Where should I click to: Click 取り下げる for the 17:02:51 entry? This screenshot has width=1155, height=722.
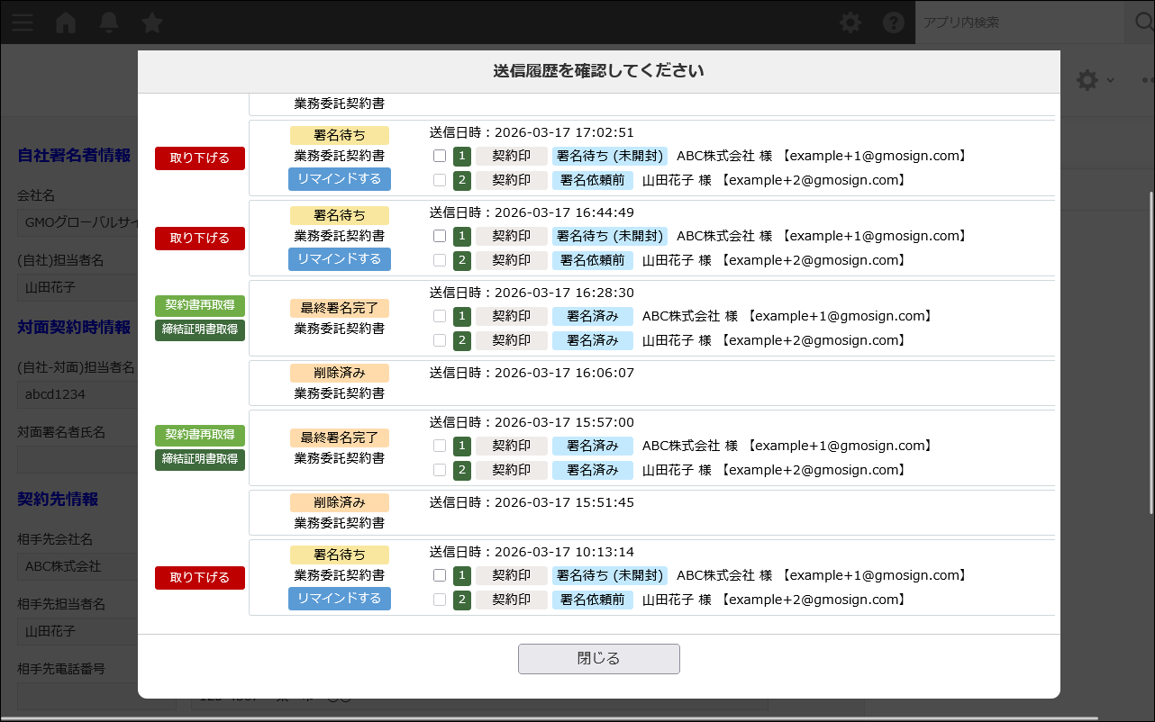(x=200, y=158)
